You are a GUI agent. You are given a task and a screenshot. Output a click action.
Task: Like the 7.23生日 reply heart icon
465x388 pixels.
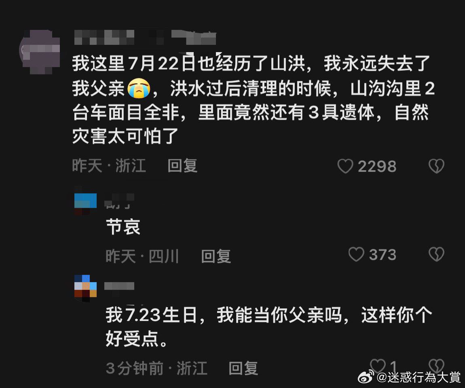tap(378, 365)
